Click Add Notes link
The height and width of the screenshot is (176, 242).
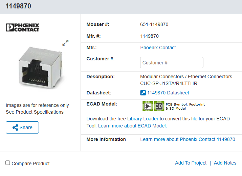coord(225,163)
